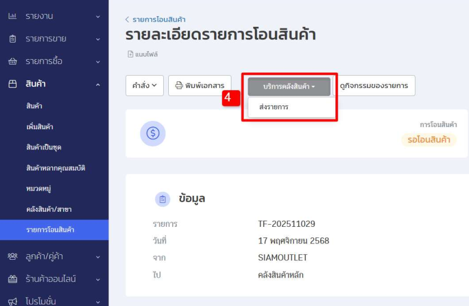Click the สินค้า box icon in sidebar
This screenshot has height=306, width=469.
12,84
